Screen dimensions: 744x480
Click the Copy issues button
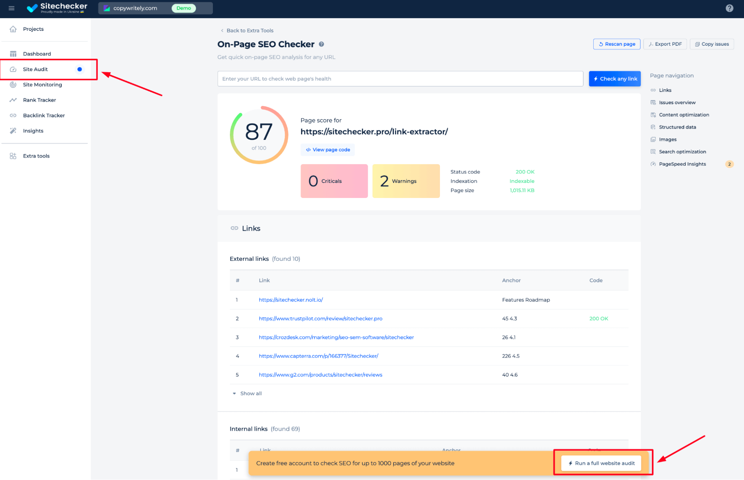pos(712,44)
